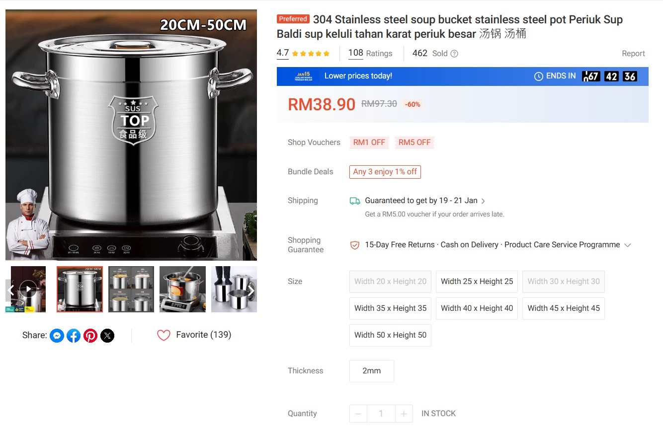Screen dimensions: 663x430
Task: Click the Favorite heart icon
Action: [164, 335]
